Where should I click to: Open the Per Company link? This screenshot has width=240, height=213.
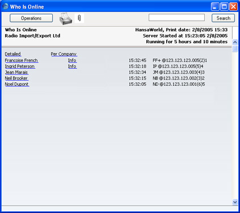pos(64,54)
